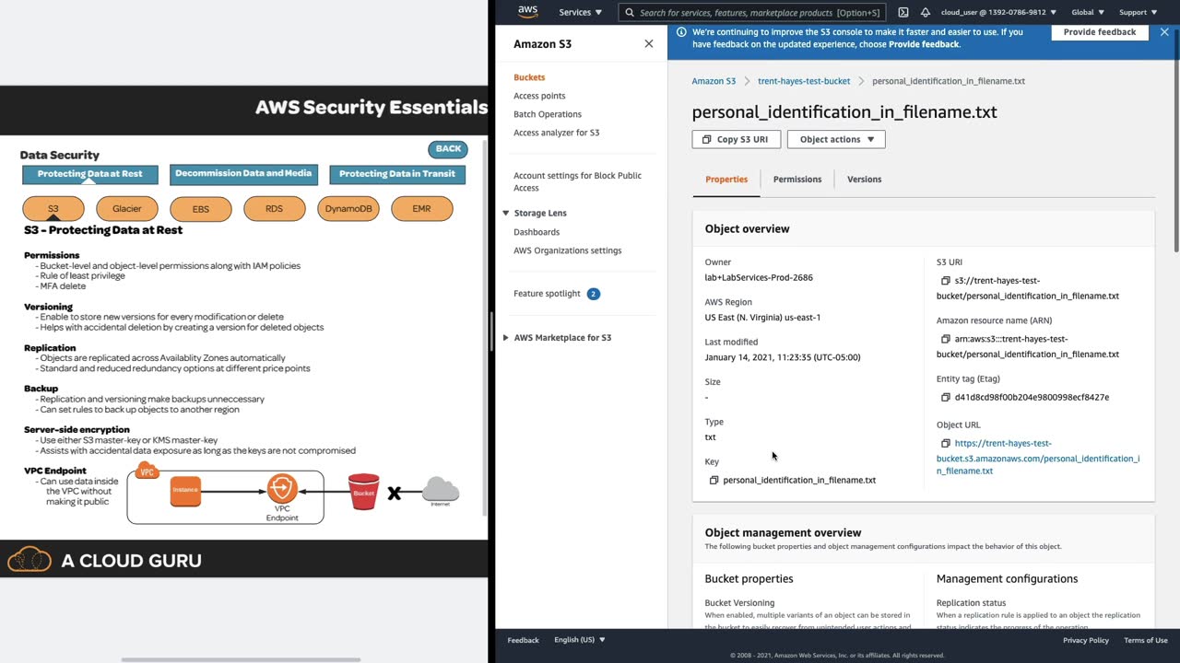Copy the object Key icon

tap(714, 481)
